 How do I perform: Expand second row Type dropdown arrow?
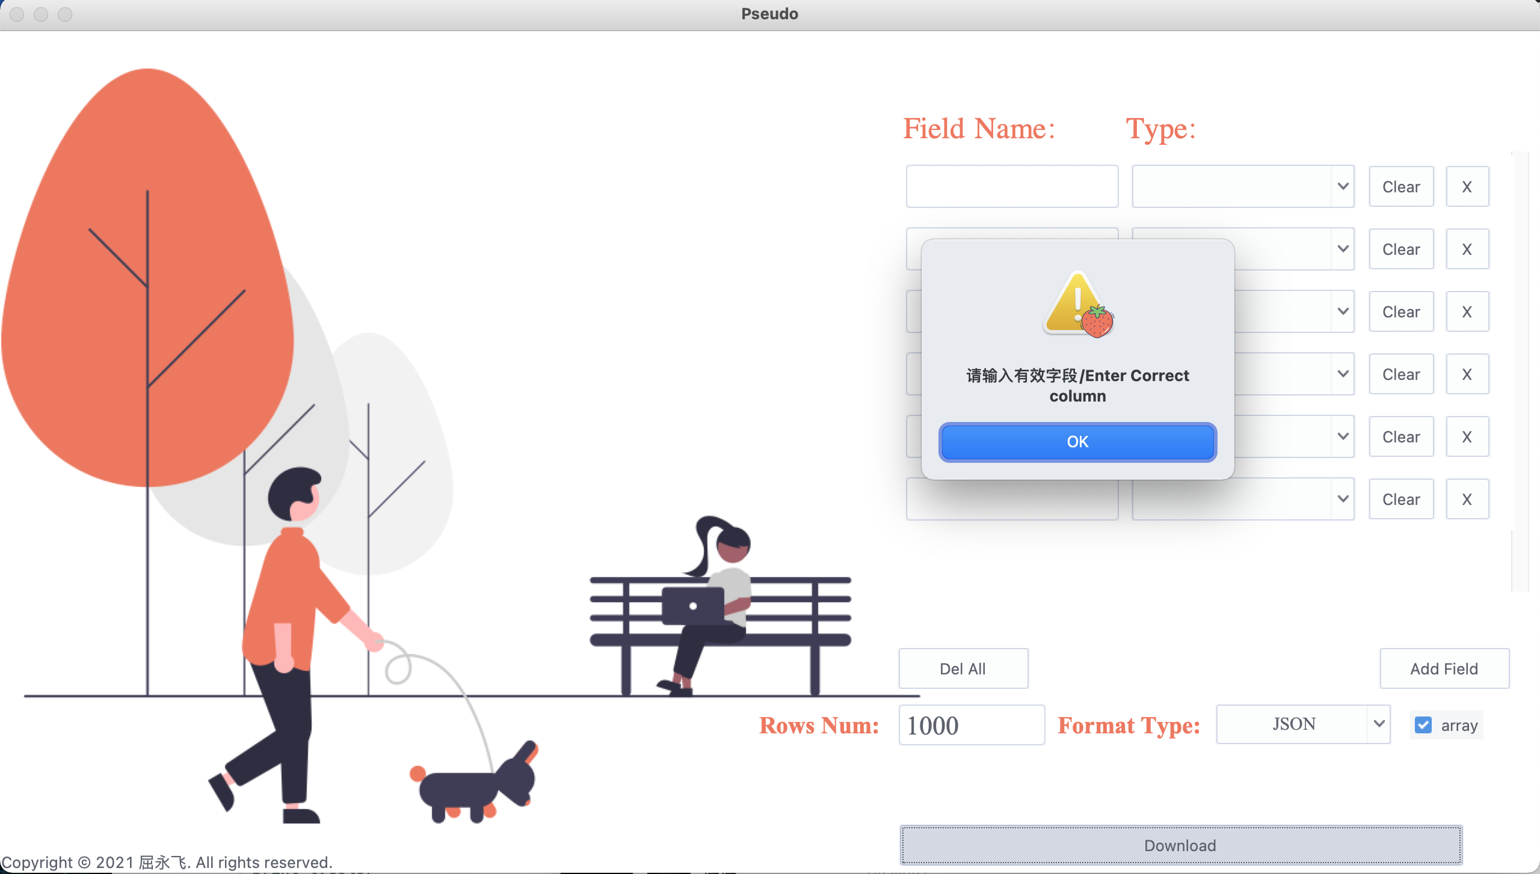(x=1343, y=249)
